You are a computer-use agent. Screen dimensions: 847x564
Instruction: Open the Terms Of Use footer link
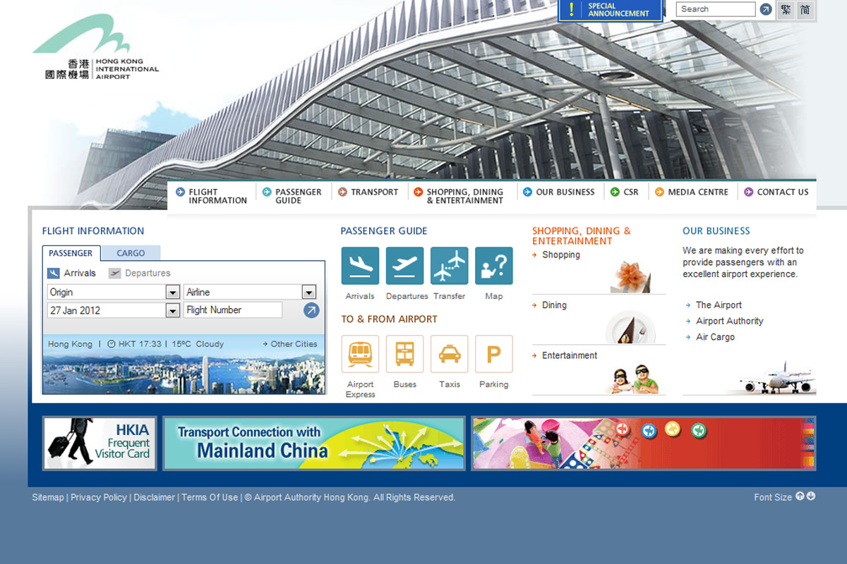point(210,497)
